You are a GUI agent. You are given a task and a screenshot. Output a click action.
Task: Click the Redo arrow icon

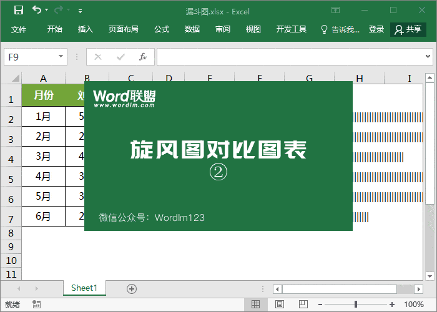pos(59,10)
